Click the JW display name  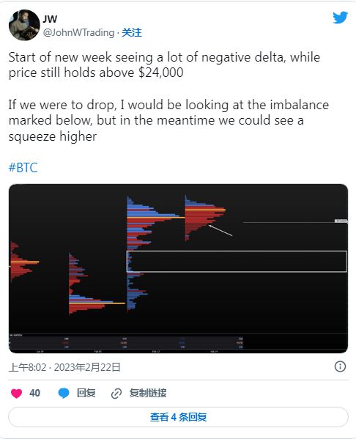pyautogui.click(x=50, y=19)
